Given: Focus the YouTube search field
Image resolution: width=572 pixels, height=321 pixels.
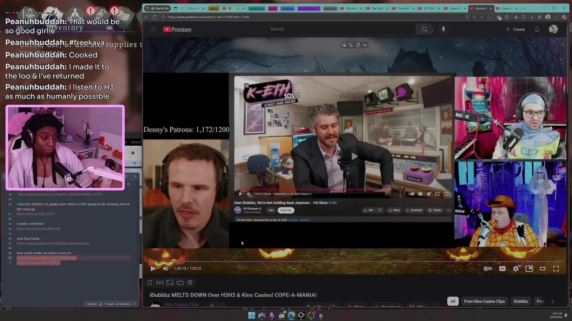Looking at the screenshot, I should pos(341,29).
